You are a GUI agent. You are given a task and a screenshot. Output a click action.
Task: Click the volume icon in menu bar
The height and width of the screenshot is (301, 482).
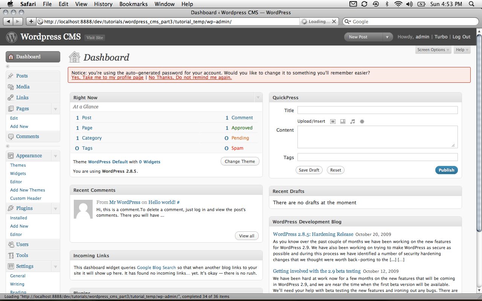point(409,4)
